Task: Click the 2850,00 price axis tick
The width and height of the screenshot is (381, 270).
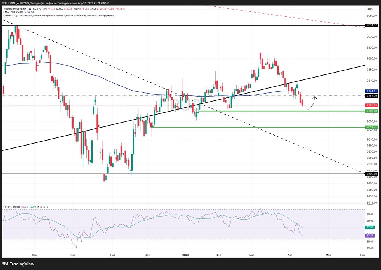Action: [x=372, y=70]
